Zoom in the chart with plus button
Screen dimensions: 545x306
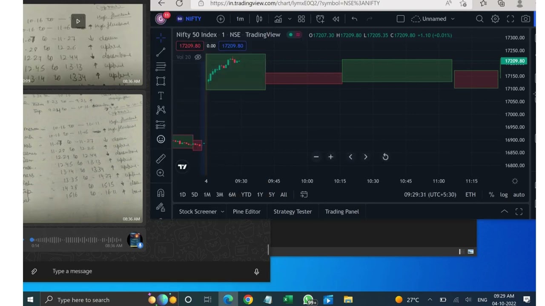click(x=330, y=157)
